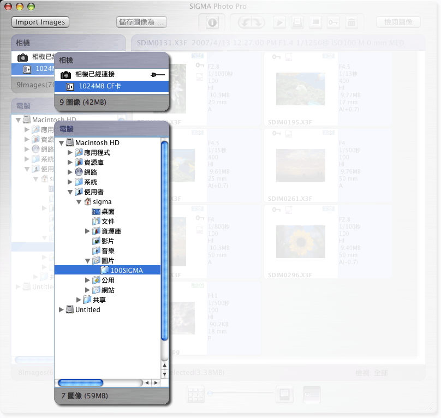Open thumbnail SDIM0261.X3F
The height and width of the screenshot is (418, 441).
pos(301,165)
